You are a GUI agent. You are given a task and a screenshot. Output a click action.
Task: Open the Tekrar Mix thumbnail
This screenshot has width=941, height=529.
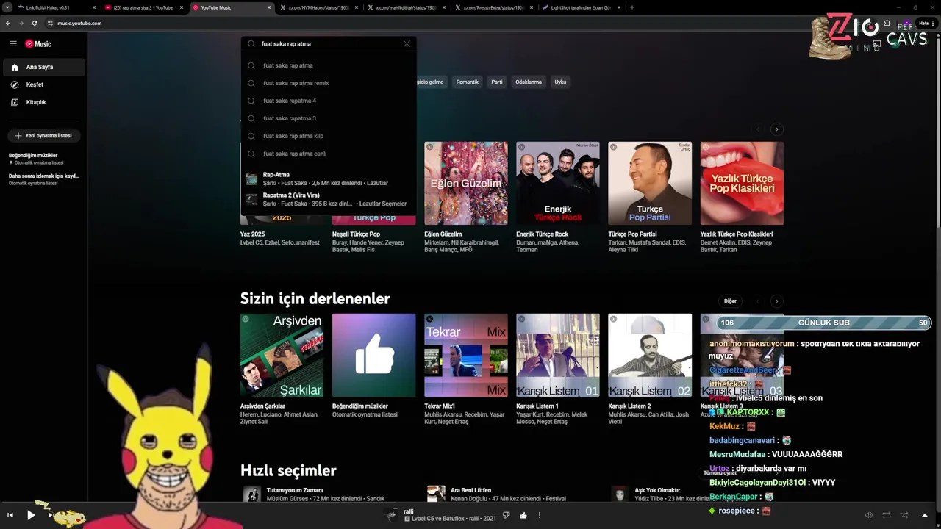click(466, 355)
